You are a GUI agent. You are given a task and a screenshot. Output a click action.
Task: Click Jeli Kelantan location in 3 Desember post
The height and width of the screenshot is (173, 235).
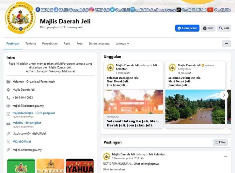click(x=157, y=154)
